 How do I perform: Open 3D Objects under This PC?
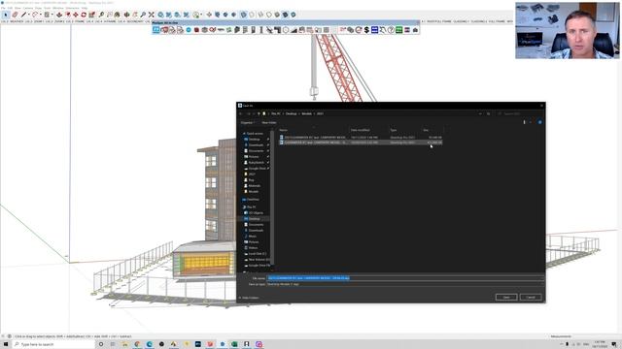(256, 213)
